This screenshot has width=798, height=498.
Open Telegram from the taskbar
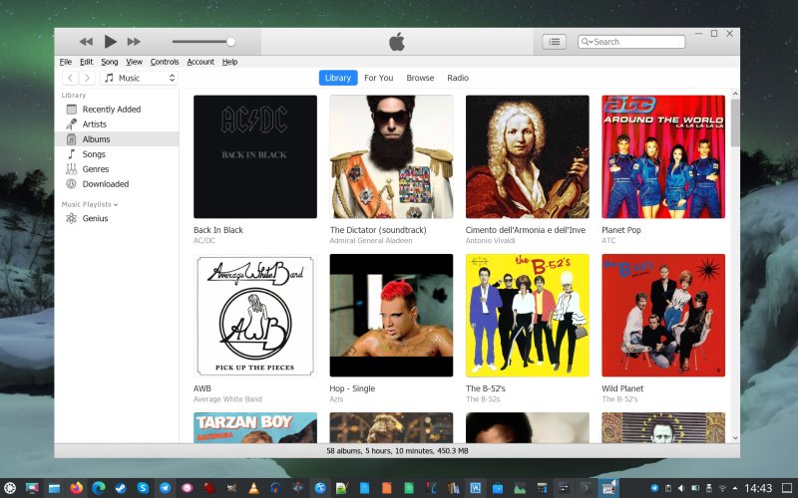click(x=165, y=488)
